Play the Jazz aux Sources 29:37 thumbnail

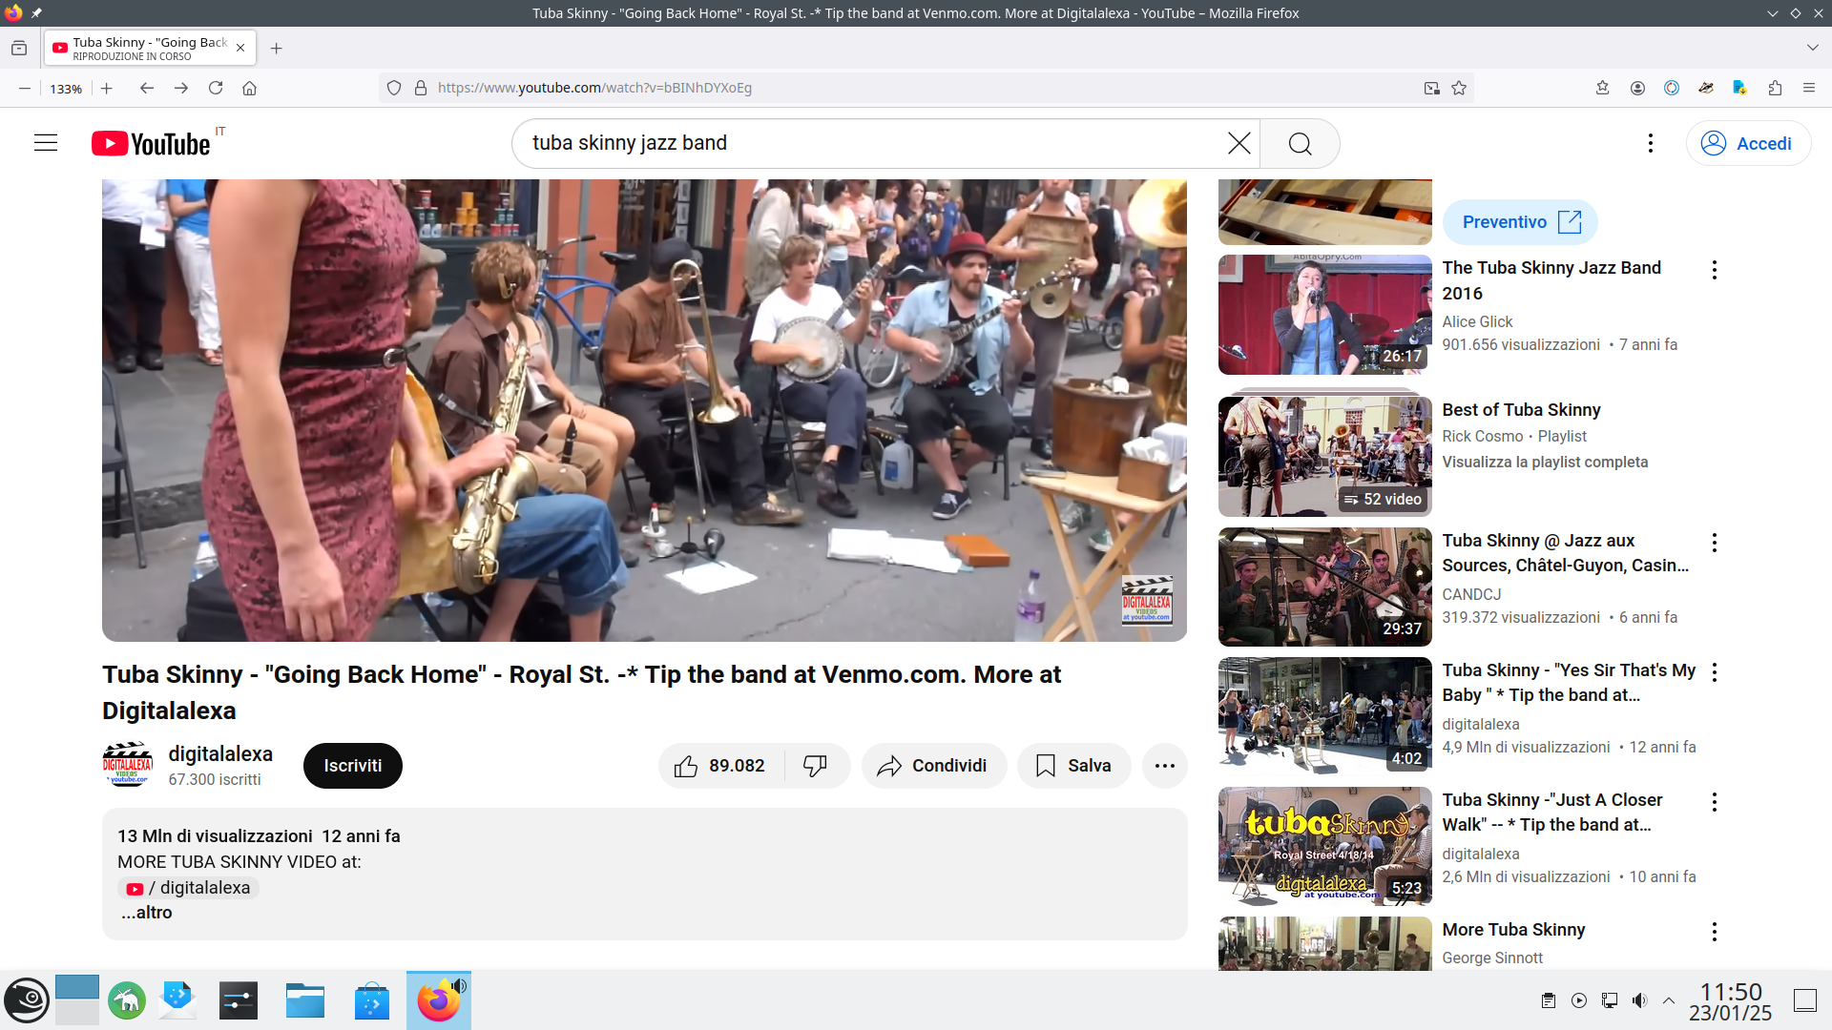[x=1324, y=587]
